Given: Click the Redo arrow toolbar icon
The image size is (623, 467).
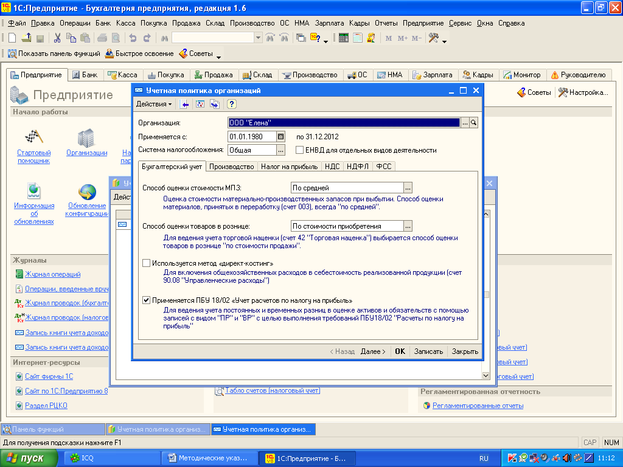Looking at the screenshot, I should 147,38.
